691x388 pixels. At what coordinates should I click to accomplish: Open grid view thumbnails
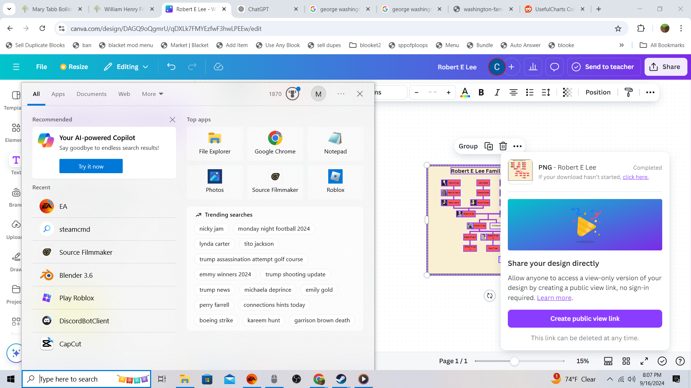tap(626, 361)
